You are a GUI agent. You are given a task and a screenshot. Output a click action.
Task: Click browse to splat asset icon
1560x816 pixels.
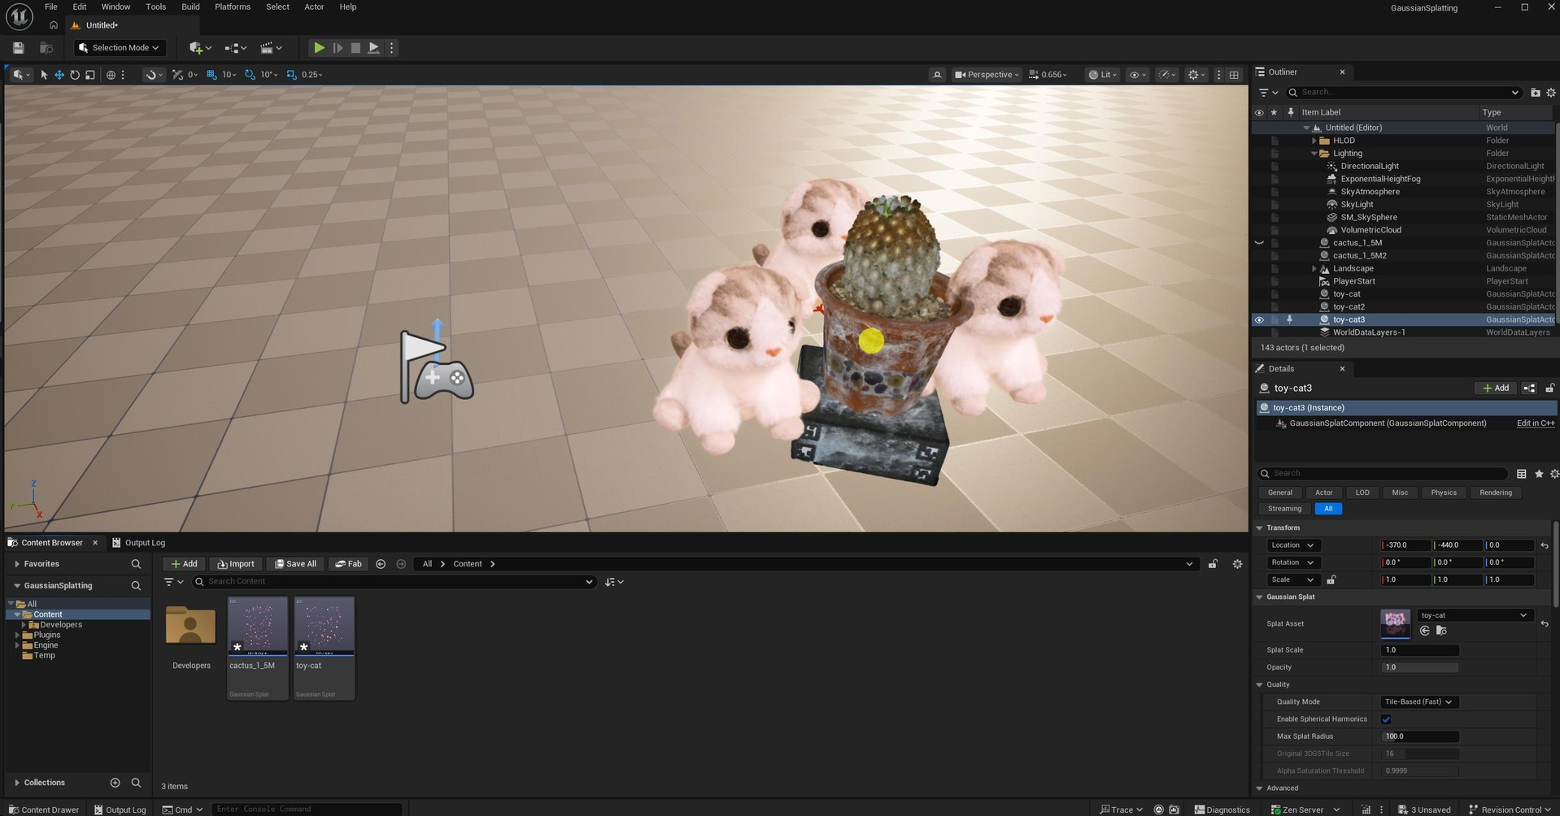click(1440, 631)
